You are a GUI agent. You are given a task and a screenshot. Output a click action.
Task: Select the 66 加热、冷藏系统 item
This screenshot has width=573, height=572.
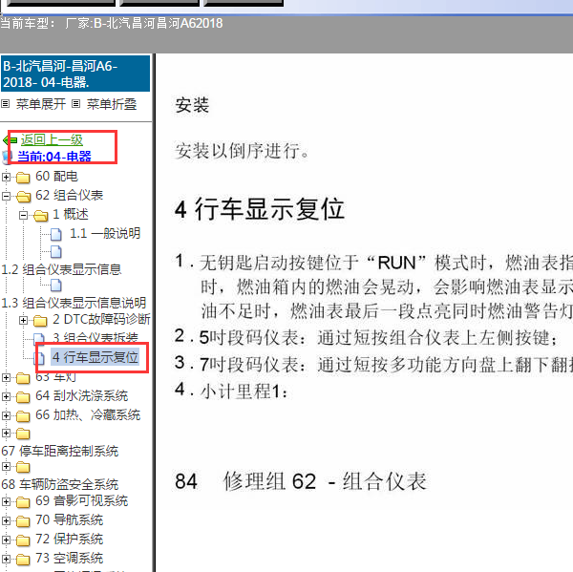(88, 414)
